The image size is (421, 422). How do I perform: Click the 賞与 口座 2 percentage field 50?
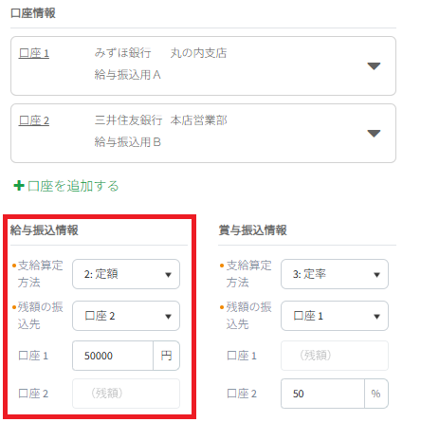(322, 394)
